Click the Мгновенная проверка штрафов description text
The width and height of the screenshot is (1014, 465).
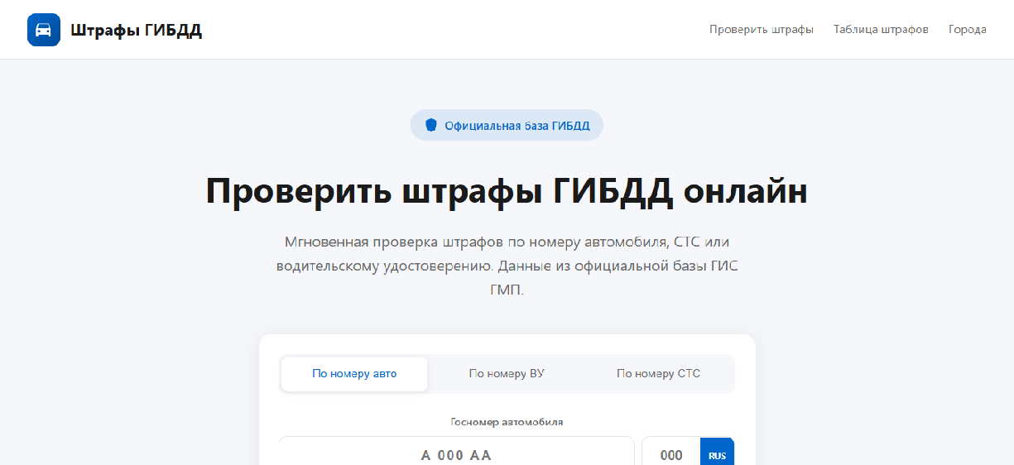pyautogui.click(x=507, y=266)
